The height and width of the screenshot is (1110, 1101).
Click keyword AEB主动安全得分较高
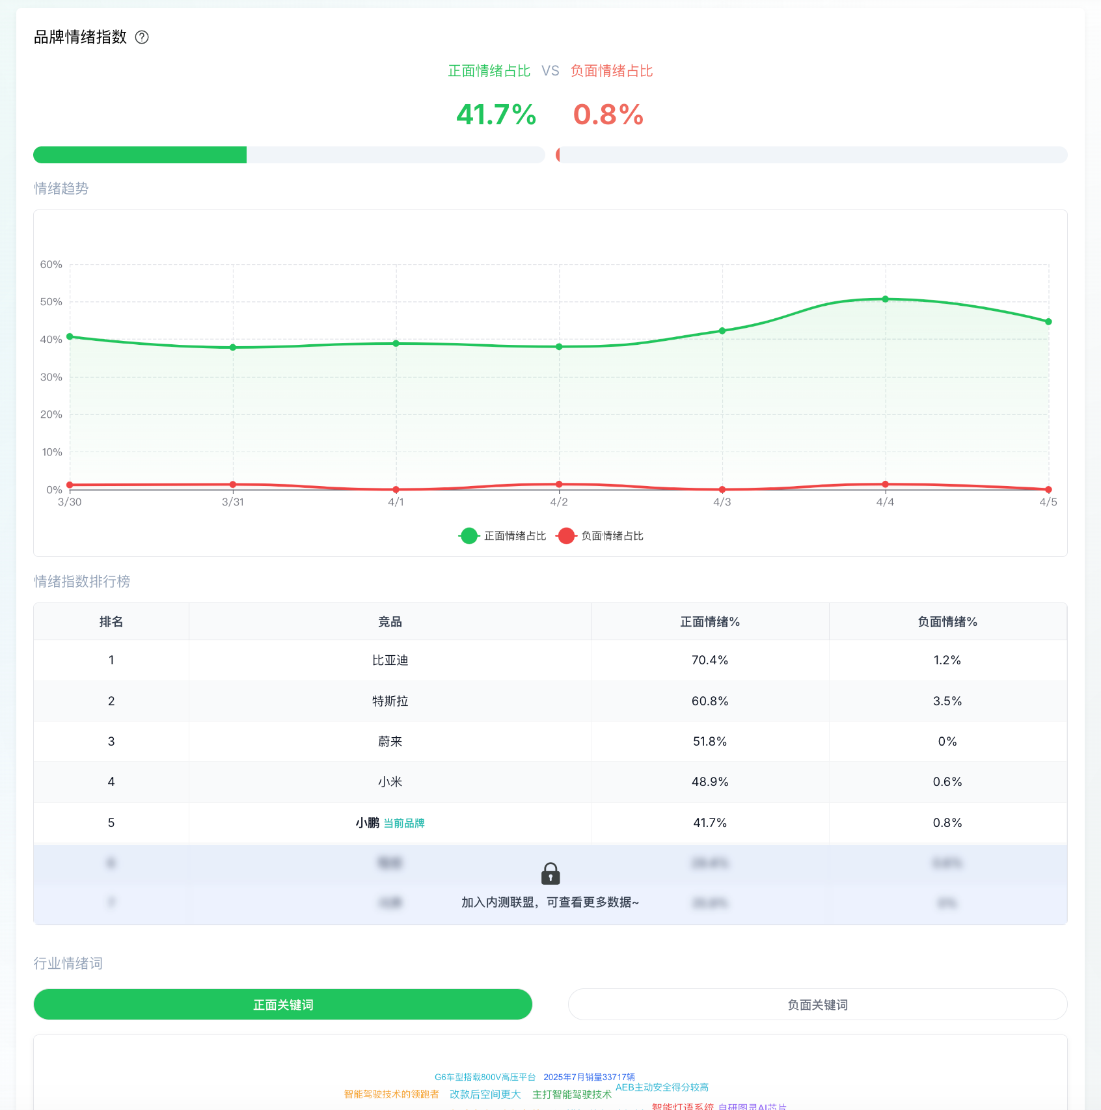[x=662, y=1087]
